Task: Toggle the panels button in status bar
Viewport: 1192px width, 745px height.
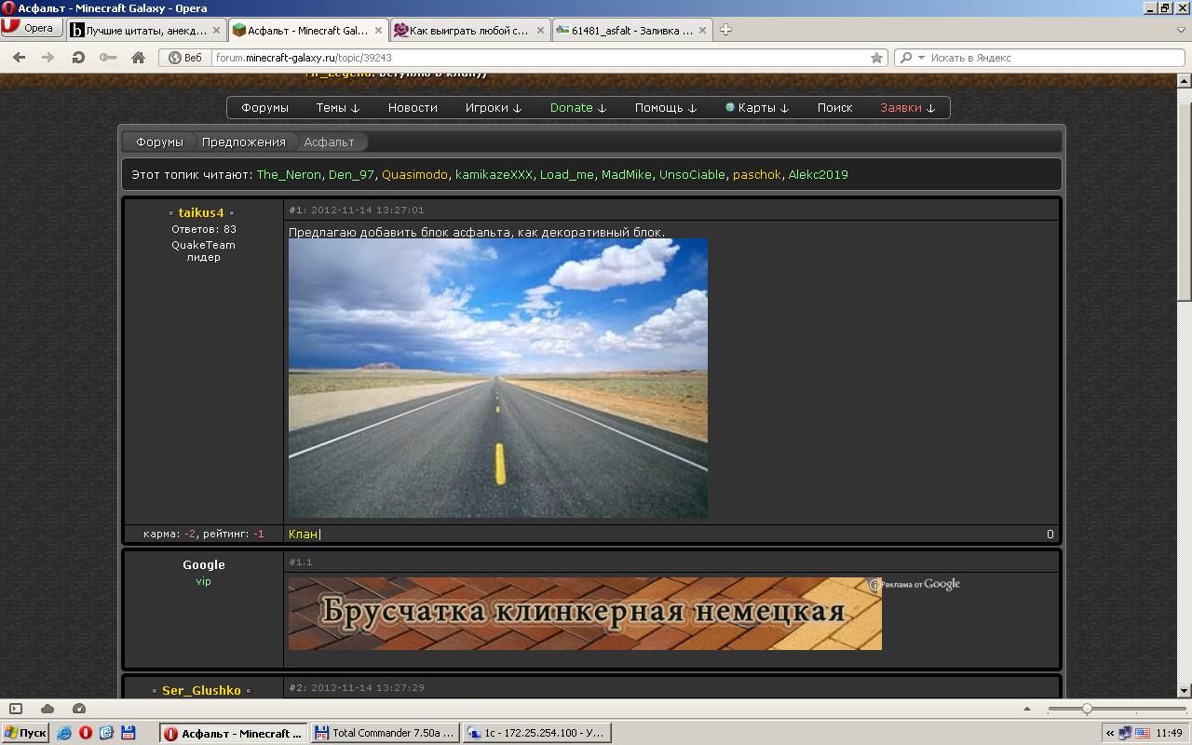Action: tap(16, 709)
